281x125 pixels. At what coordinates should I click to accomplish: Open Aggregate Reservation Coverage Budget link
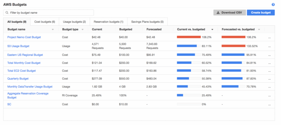coord(28,95)
